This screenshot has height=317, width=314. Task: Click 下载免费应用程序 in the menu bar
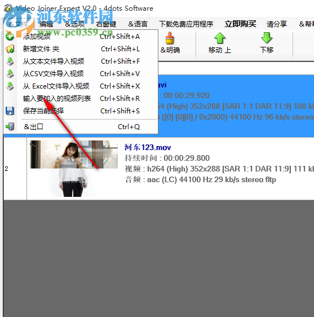pos(186,24)
